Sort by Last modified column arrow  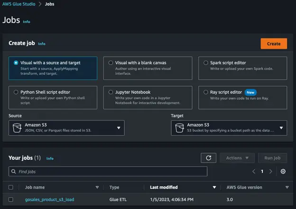[214, 187]
